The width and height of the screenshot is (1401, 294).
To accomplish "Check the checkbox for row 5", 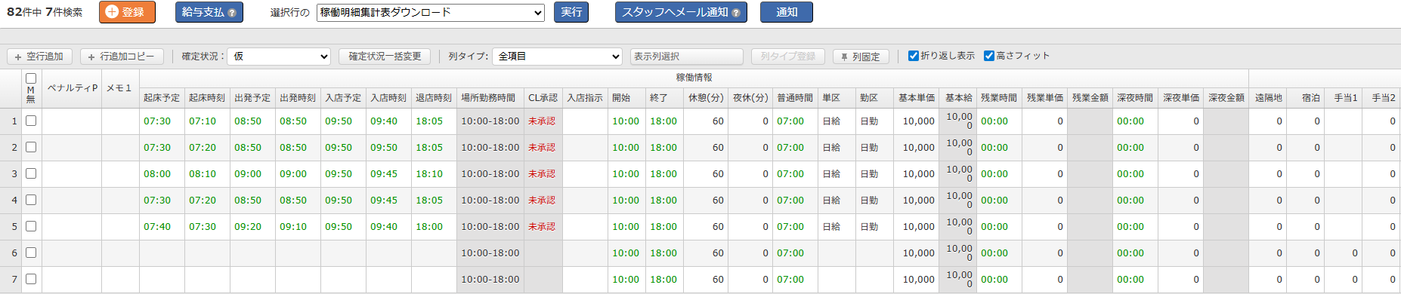I will coord(31,226).
